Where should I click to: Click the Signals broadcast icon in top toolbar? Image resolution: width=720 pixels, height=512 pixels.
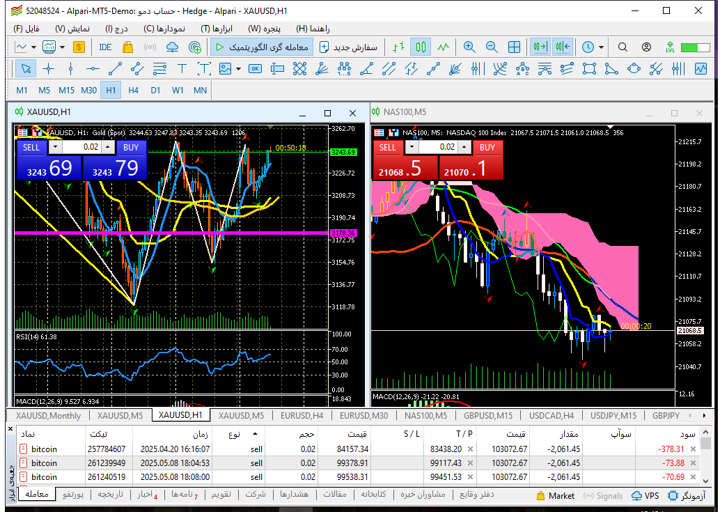[150, 47]
